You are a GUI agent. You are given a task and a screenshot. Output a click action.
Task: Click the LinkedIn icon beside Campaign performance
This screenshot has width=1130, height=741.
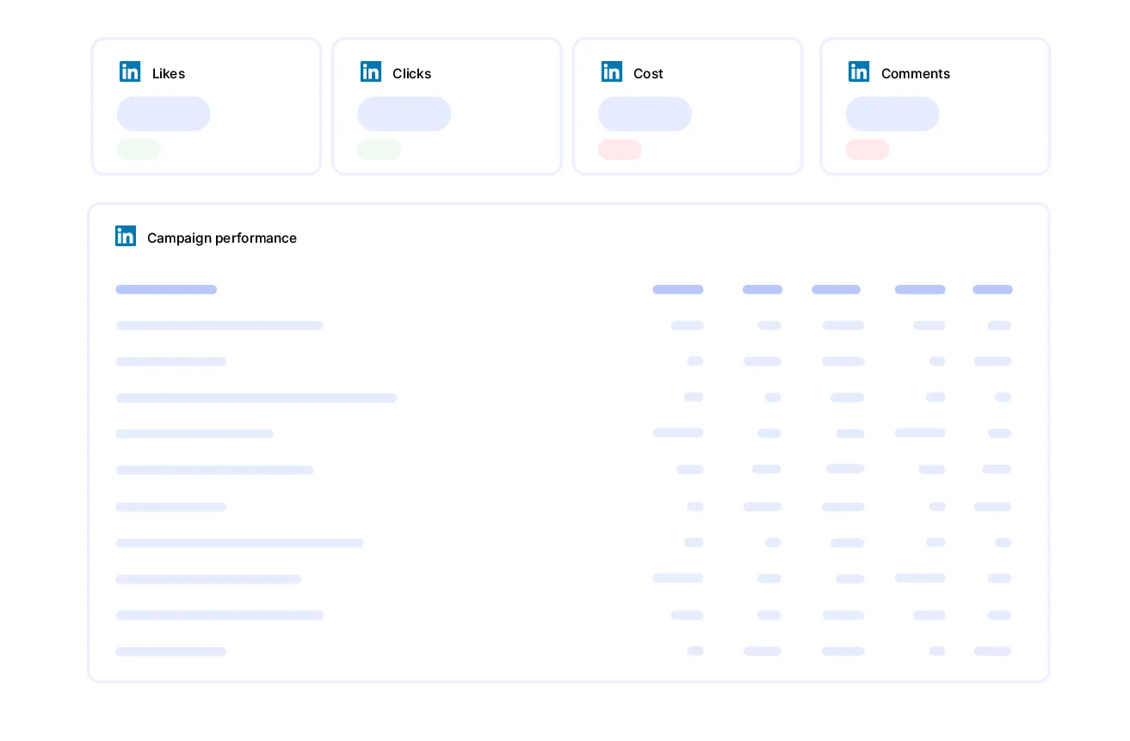(126, 236)
